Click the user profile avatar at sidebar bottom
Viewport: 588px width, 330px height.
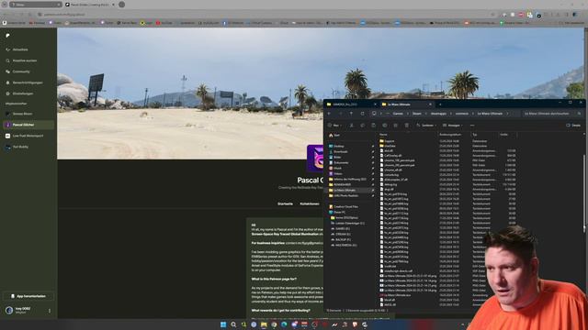pyautogui.click(x=9, y=311)
